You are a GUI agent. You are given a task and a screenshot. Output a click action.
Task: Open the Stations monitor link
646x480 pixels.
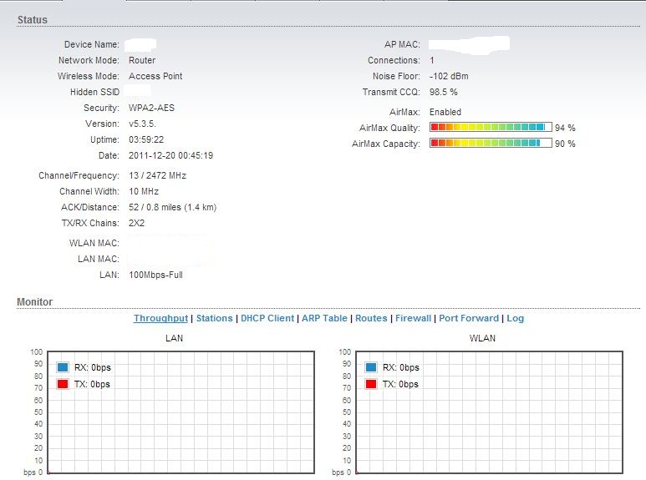pyautogui.click(x=214, y=318)
